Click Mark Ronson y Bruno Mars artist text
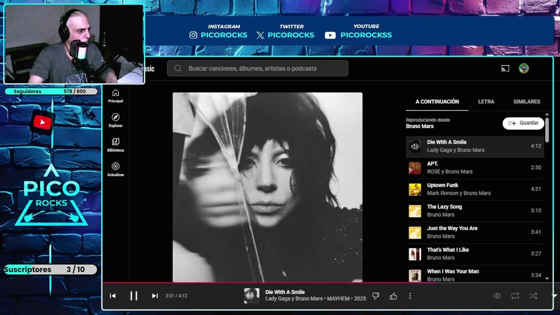 pyautogui.click(x=459, y=193)
